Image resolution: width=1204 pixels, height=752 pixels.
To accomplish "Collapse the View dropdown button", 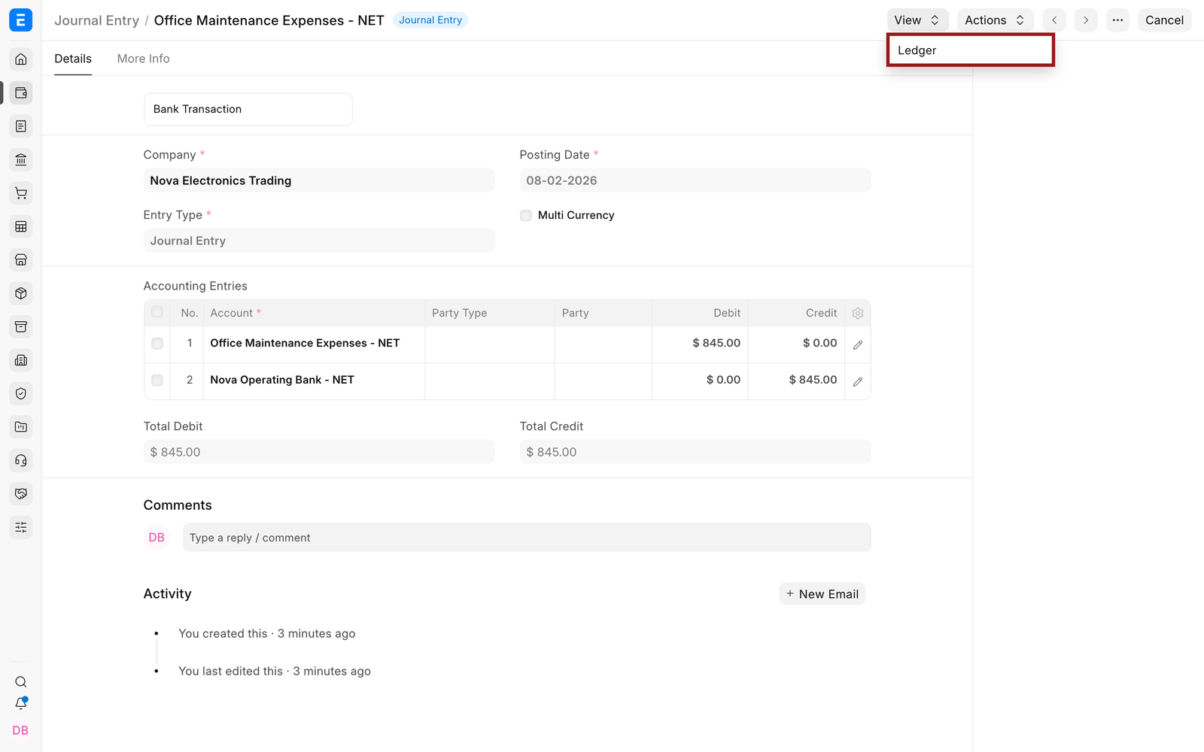I will click(917, 20).
